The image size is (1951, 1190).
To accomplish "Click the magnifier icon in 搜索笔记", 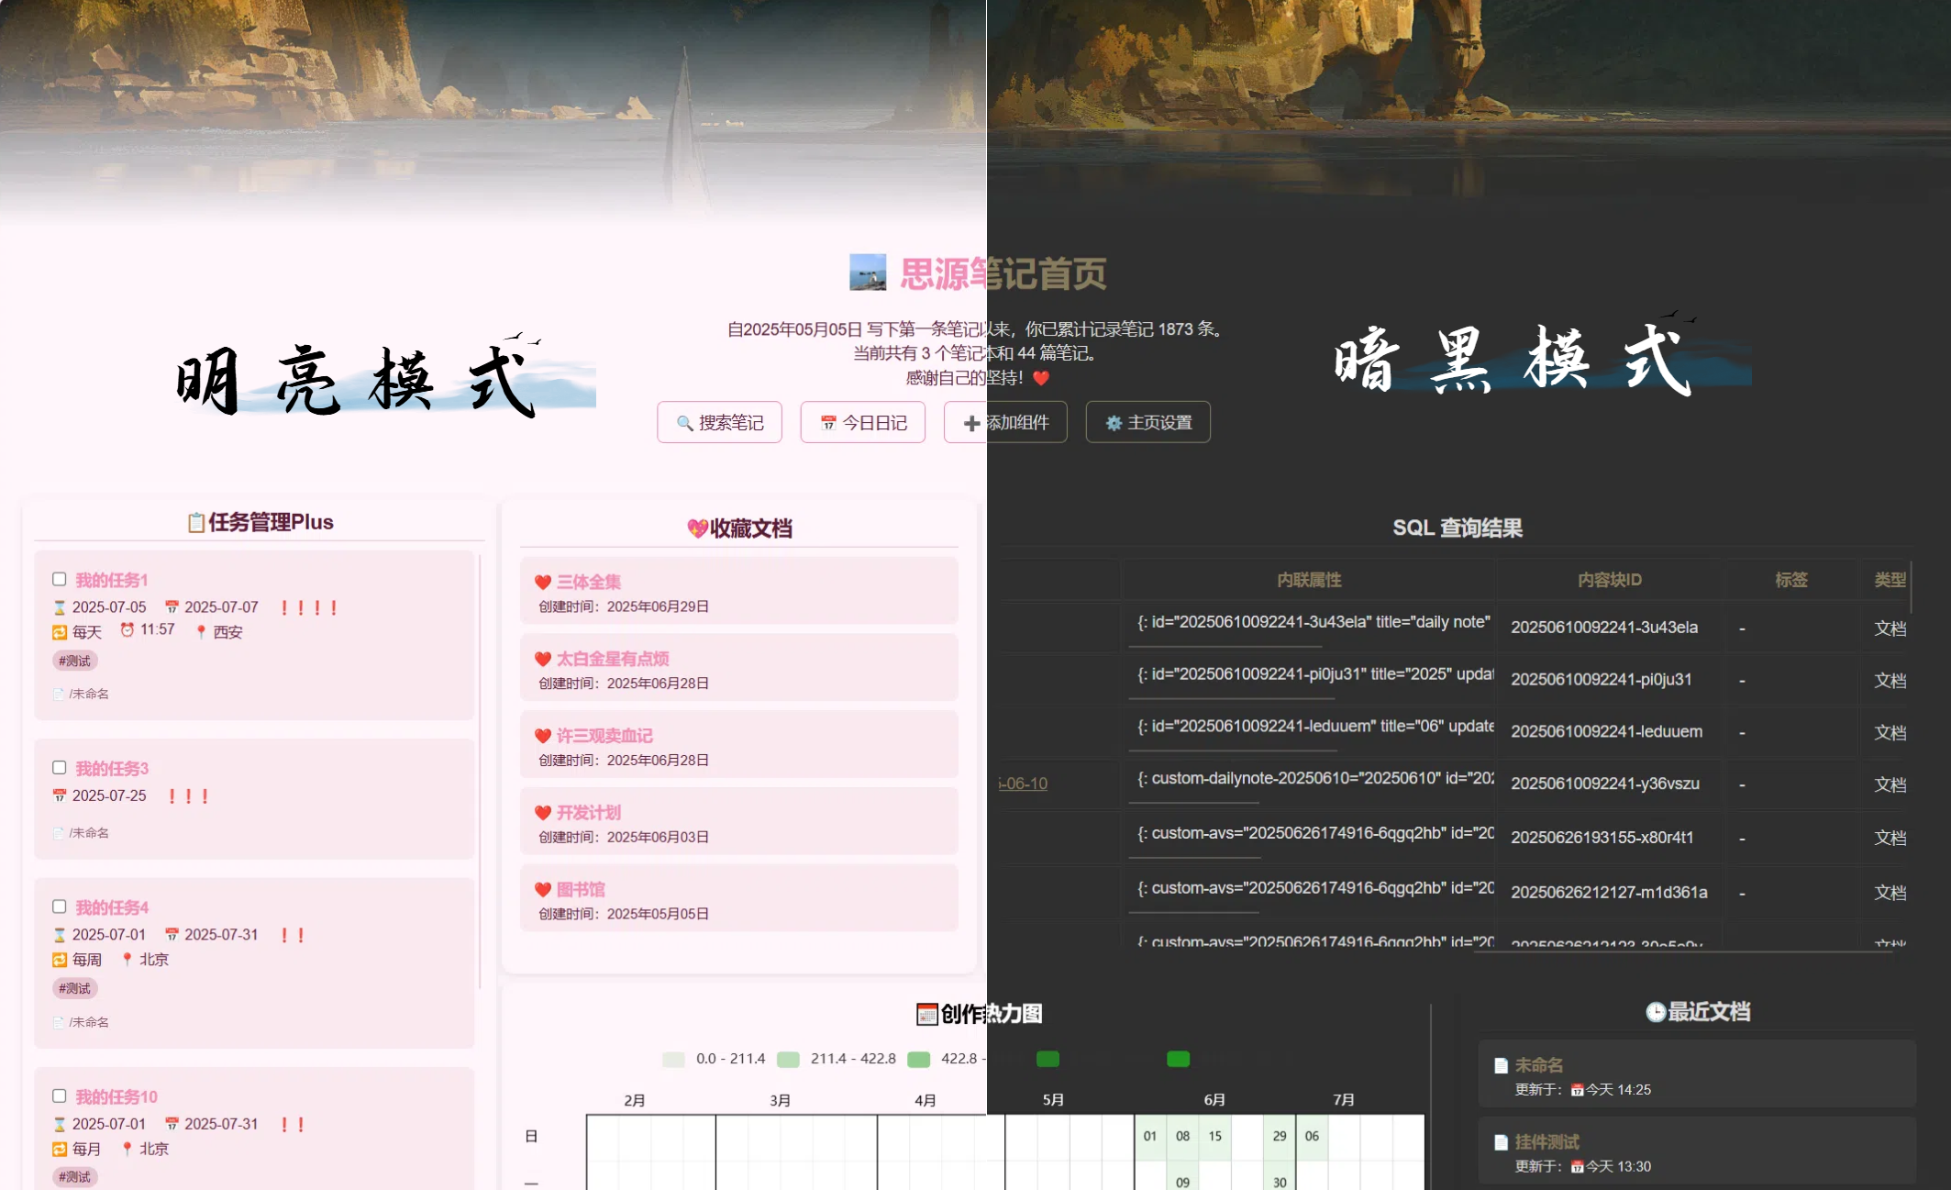I will tap(684, 423).
